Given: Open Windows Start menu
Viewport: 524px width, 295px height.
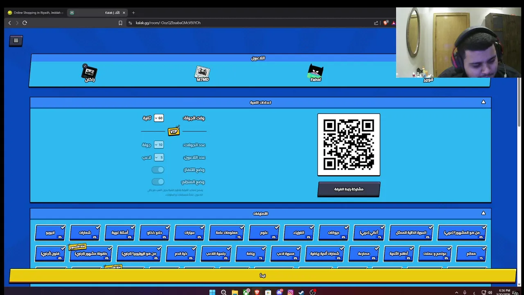Looking at the screenshot, I should (212, 292).
